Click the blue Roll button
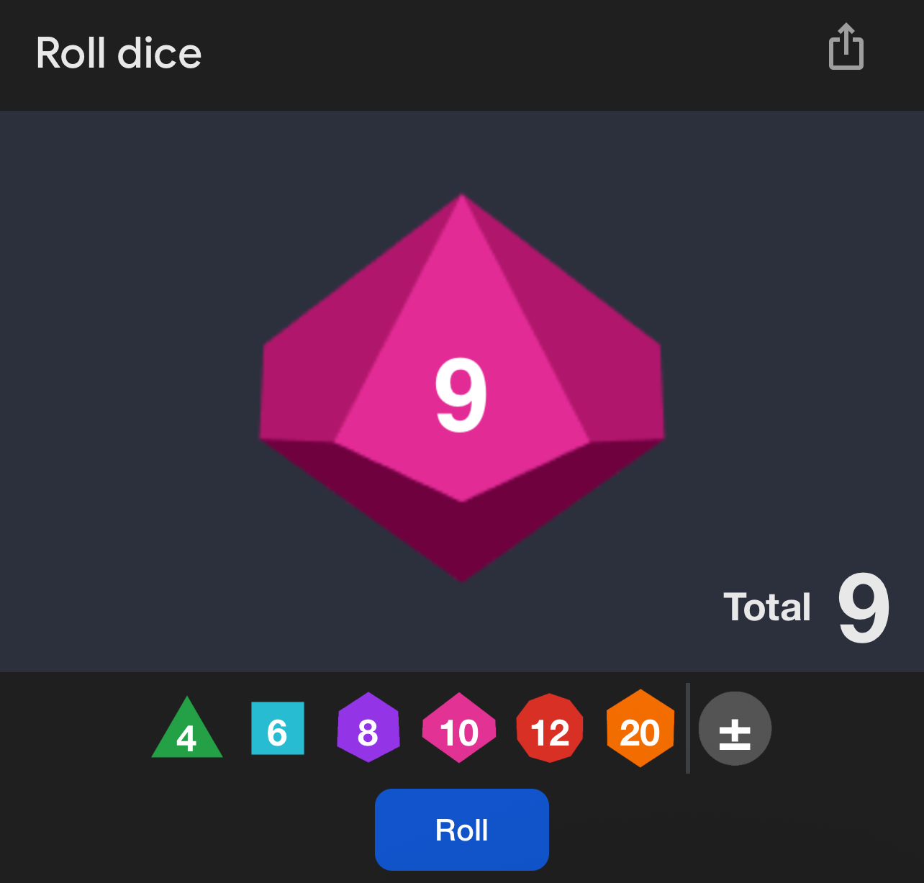Viewport: 924px width, 883px height. (462, 830)
